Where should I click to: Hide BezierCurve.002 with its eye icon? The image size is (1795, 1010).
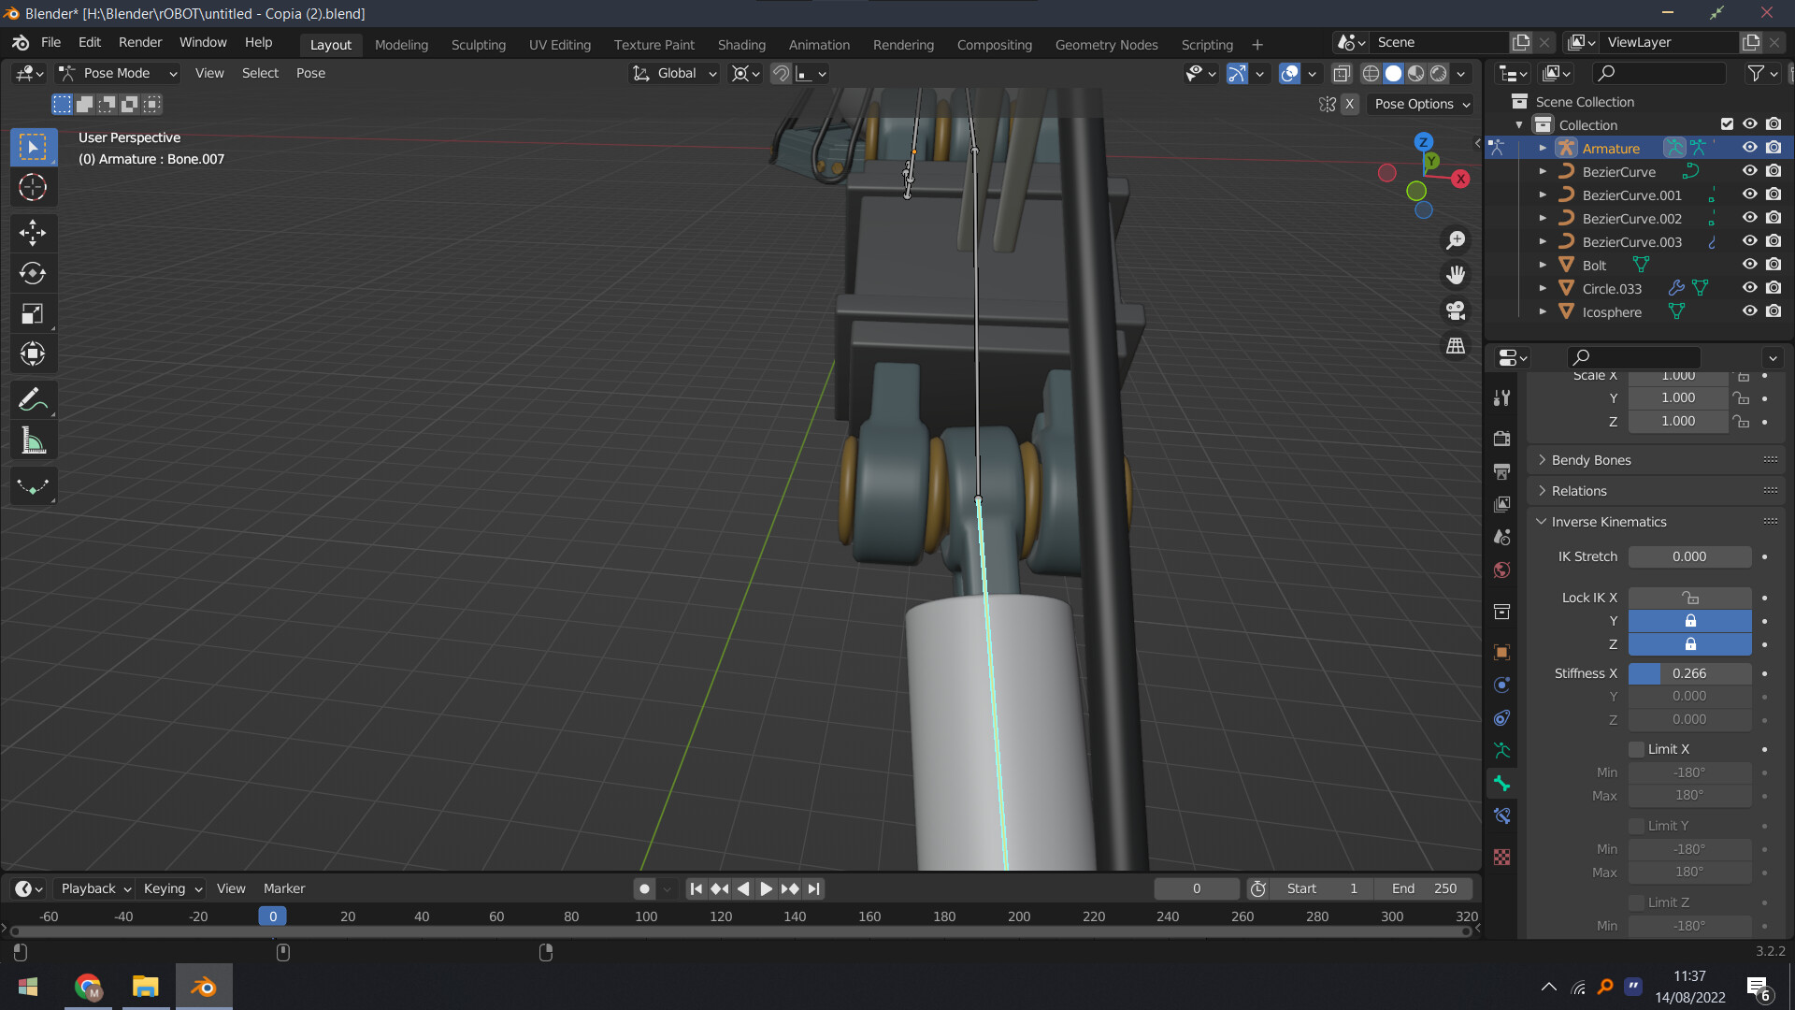(1749, 218)
